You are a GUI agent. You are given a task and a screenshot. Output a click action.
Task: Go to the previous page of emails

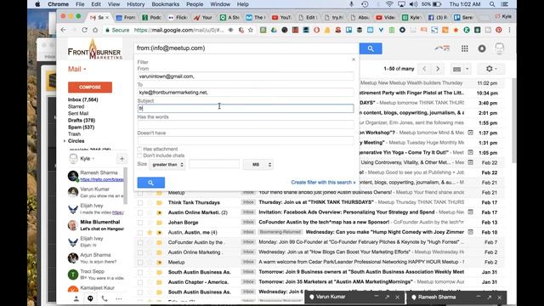tap(424, 69)
